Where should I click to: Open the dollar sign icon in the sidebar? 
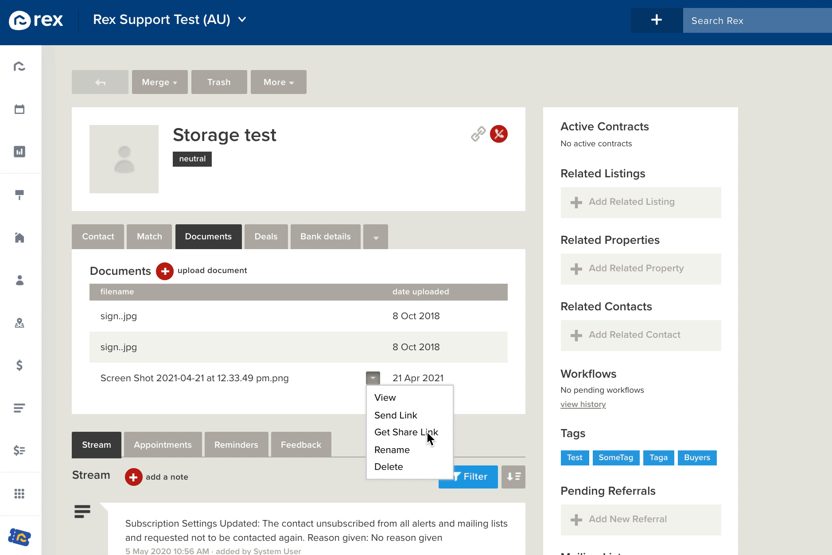click(19, 365)
